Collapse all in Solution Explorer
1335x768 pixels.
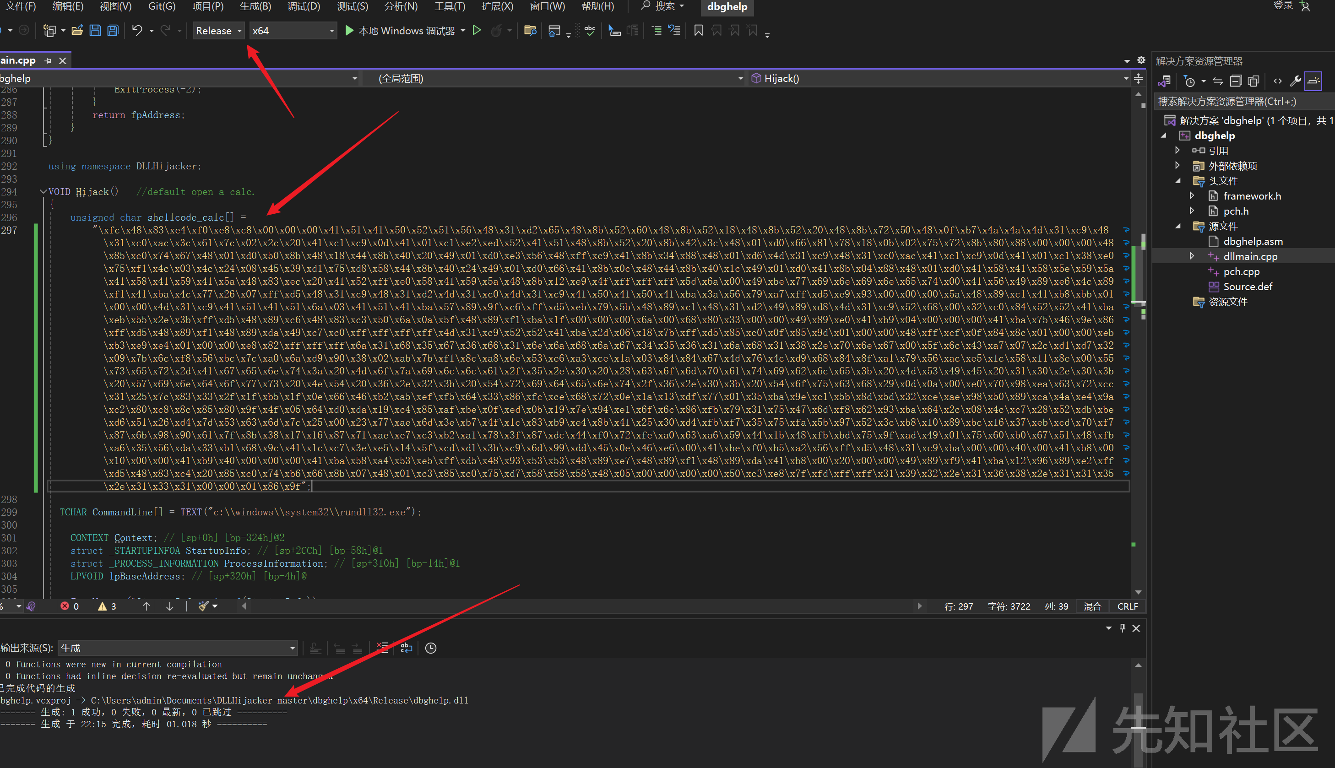1235,81
